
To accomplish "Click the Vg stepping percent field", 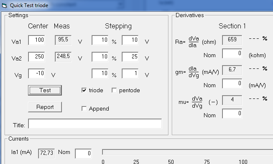I will [100, 73].
